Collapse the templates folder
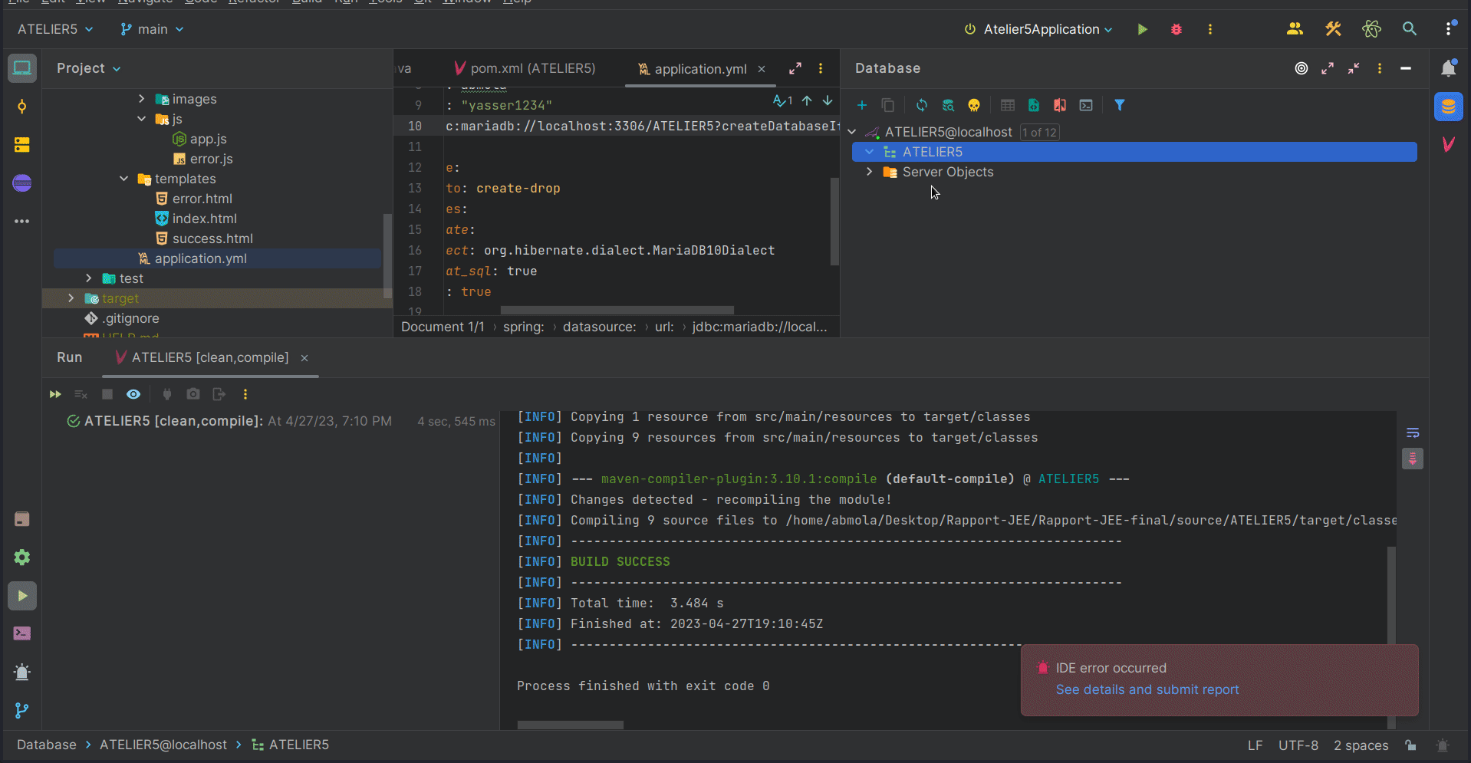The height and width of the screenshot is (763, 1471). pos(123,179)
